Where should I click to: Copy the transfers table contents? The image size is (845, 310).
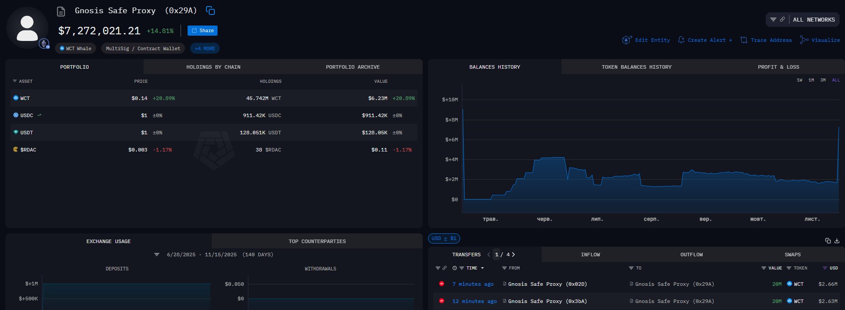point(828,241)
